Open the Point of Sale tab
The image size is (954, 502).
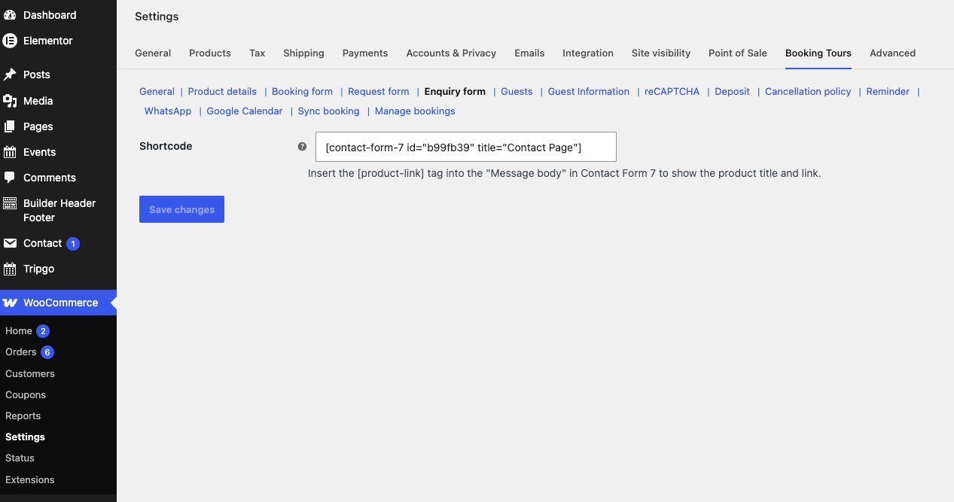pos(738,53)
